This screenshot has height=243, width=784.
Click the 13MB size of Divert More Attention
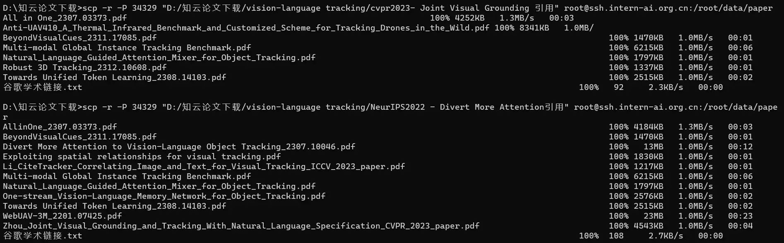click(653, 147)
